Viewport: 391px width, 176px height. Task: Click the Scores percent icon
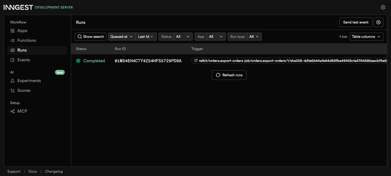click(13, 91)
